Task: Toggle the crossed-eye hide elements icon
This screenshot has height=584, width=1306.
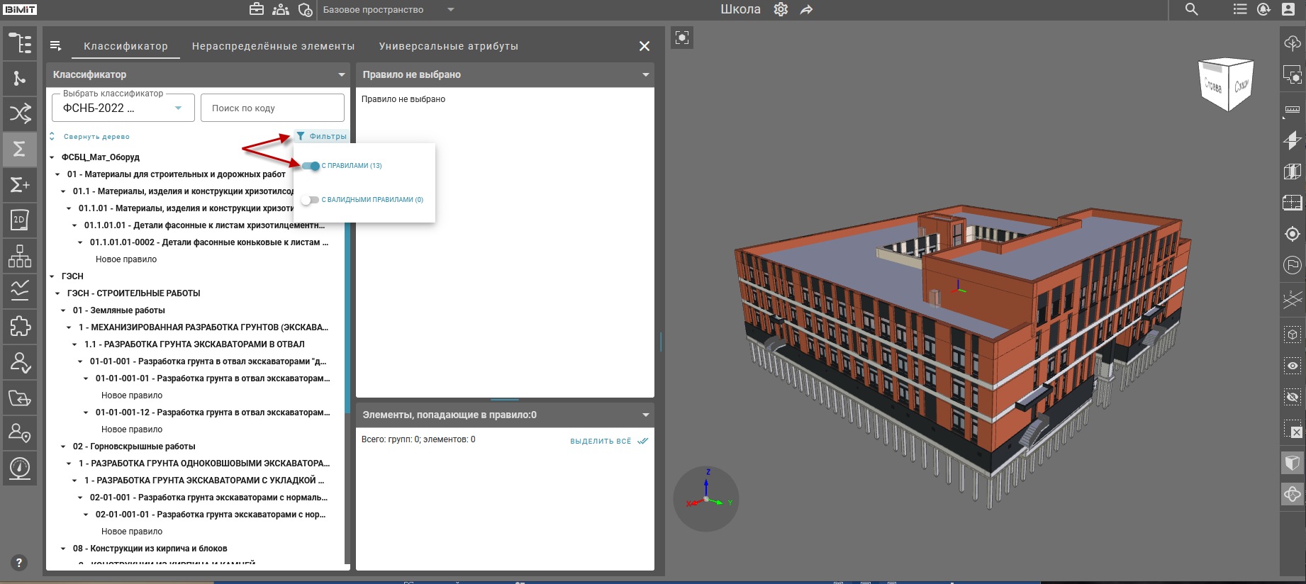Action: click(1293, 397)
